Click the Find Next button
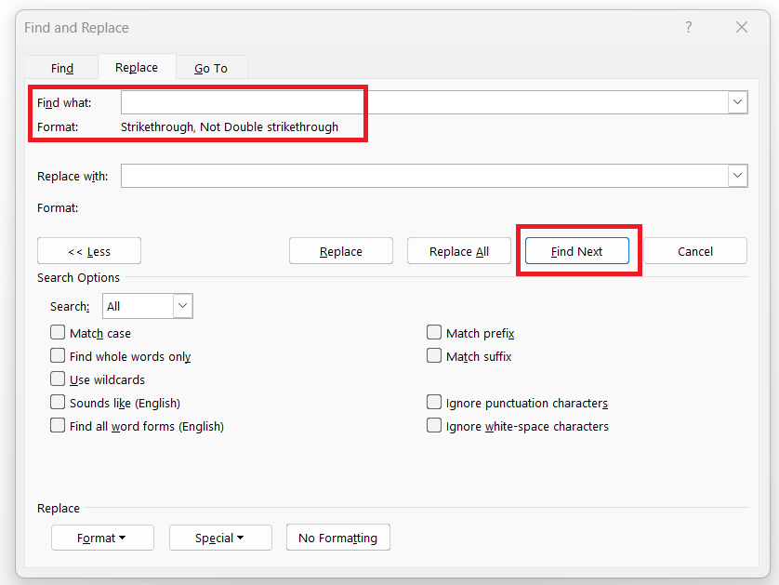Screen dimensions: 779x585 (577, 251)
